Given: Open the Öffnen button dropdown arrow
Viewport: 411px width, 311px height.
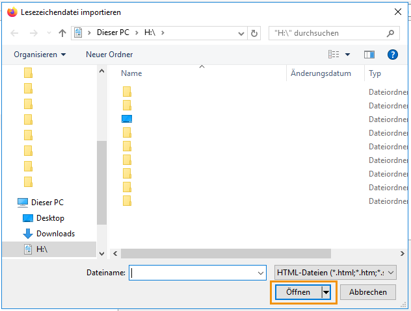Looking at the screenshot, I should (x=326, y=292).
